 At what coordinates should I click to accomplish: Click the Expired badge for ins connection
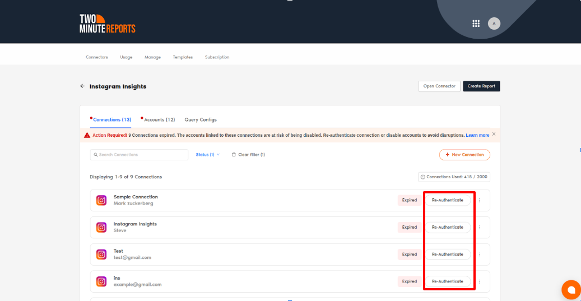point(410,281)
